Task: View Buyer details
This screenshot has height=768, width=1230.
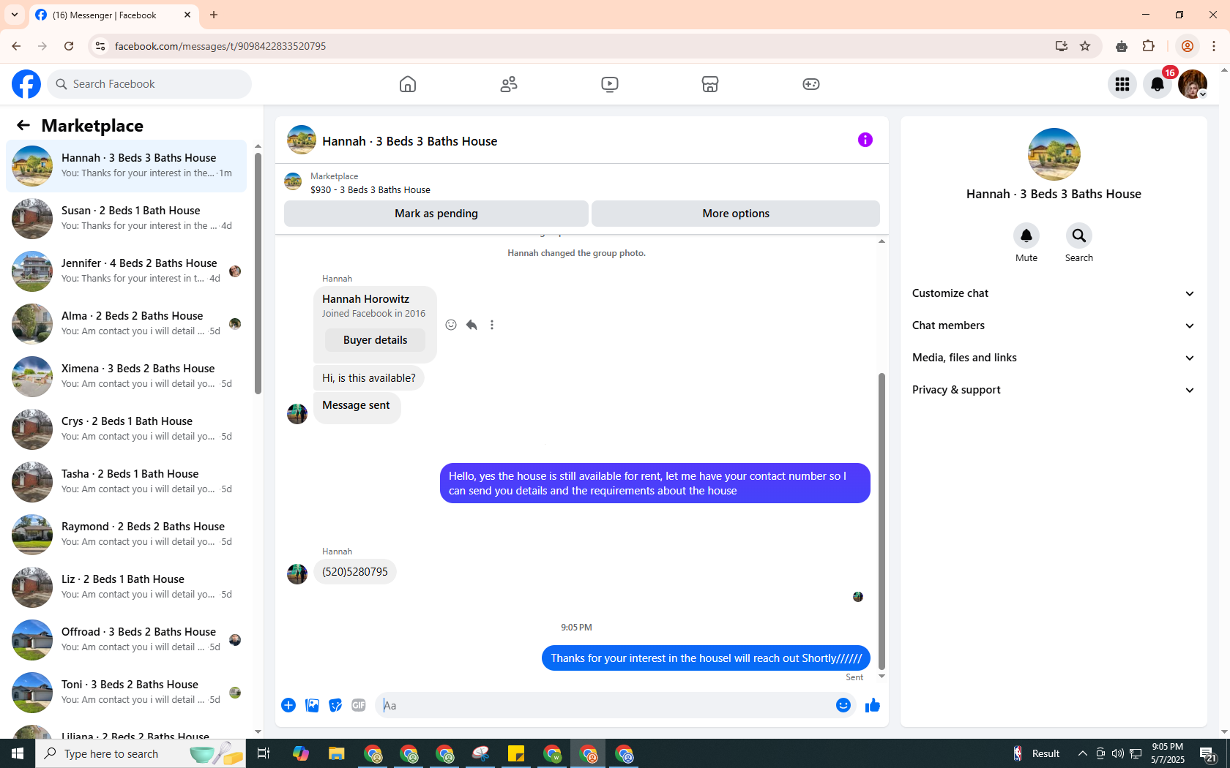Action: point(375,340)
